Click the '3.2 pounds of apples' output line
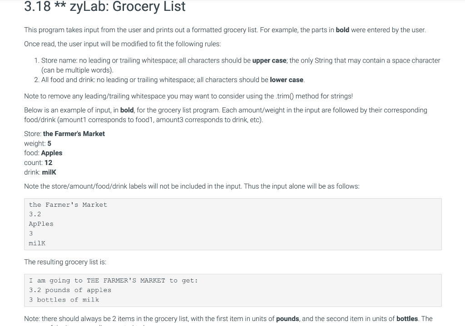This screenshot has height=326, width=465. coord(70,290)
